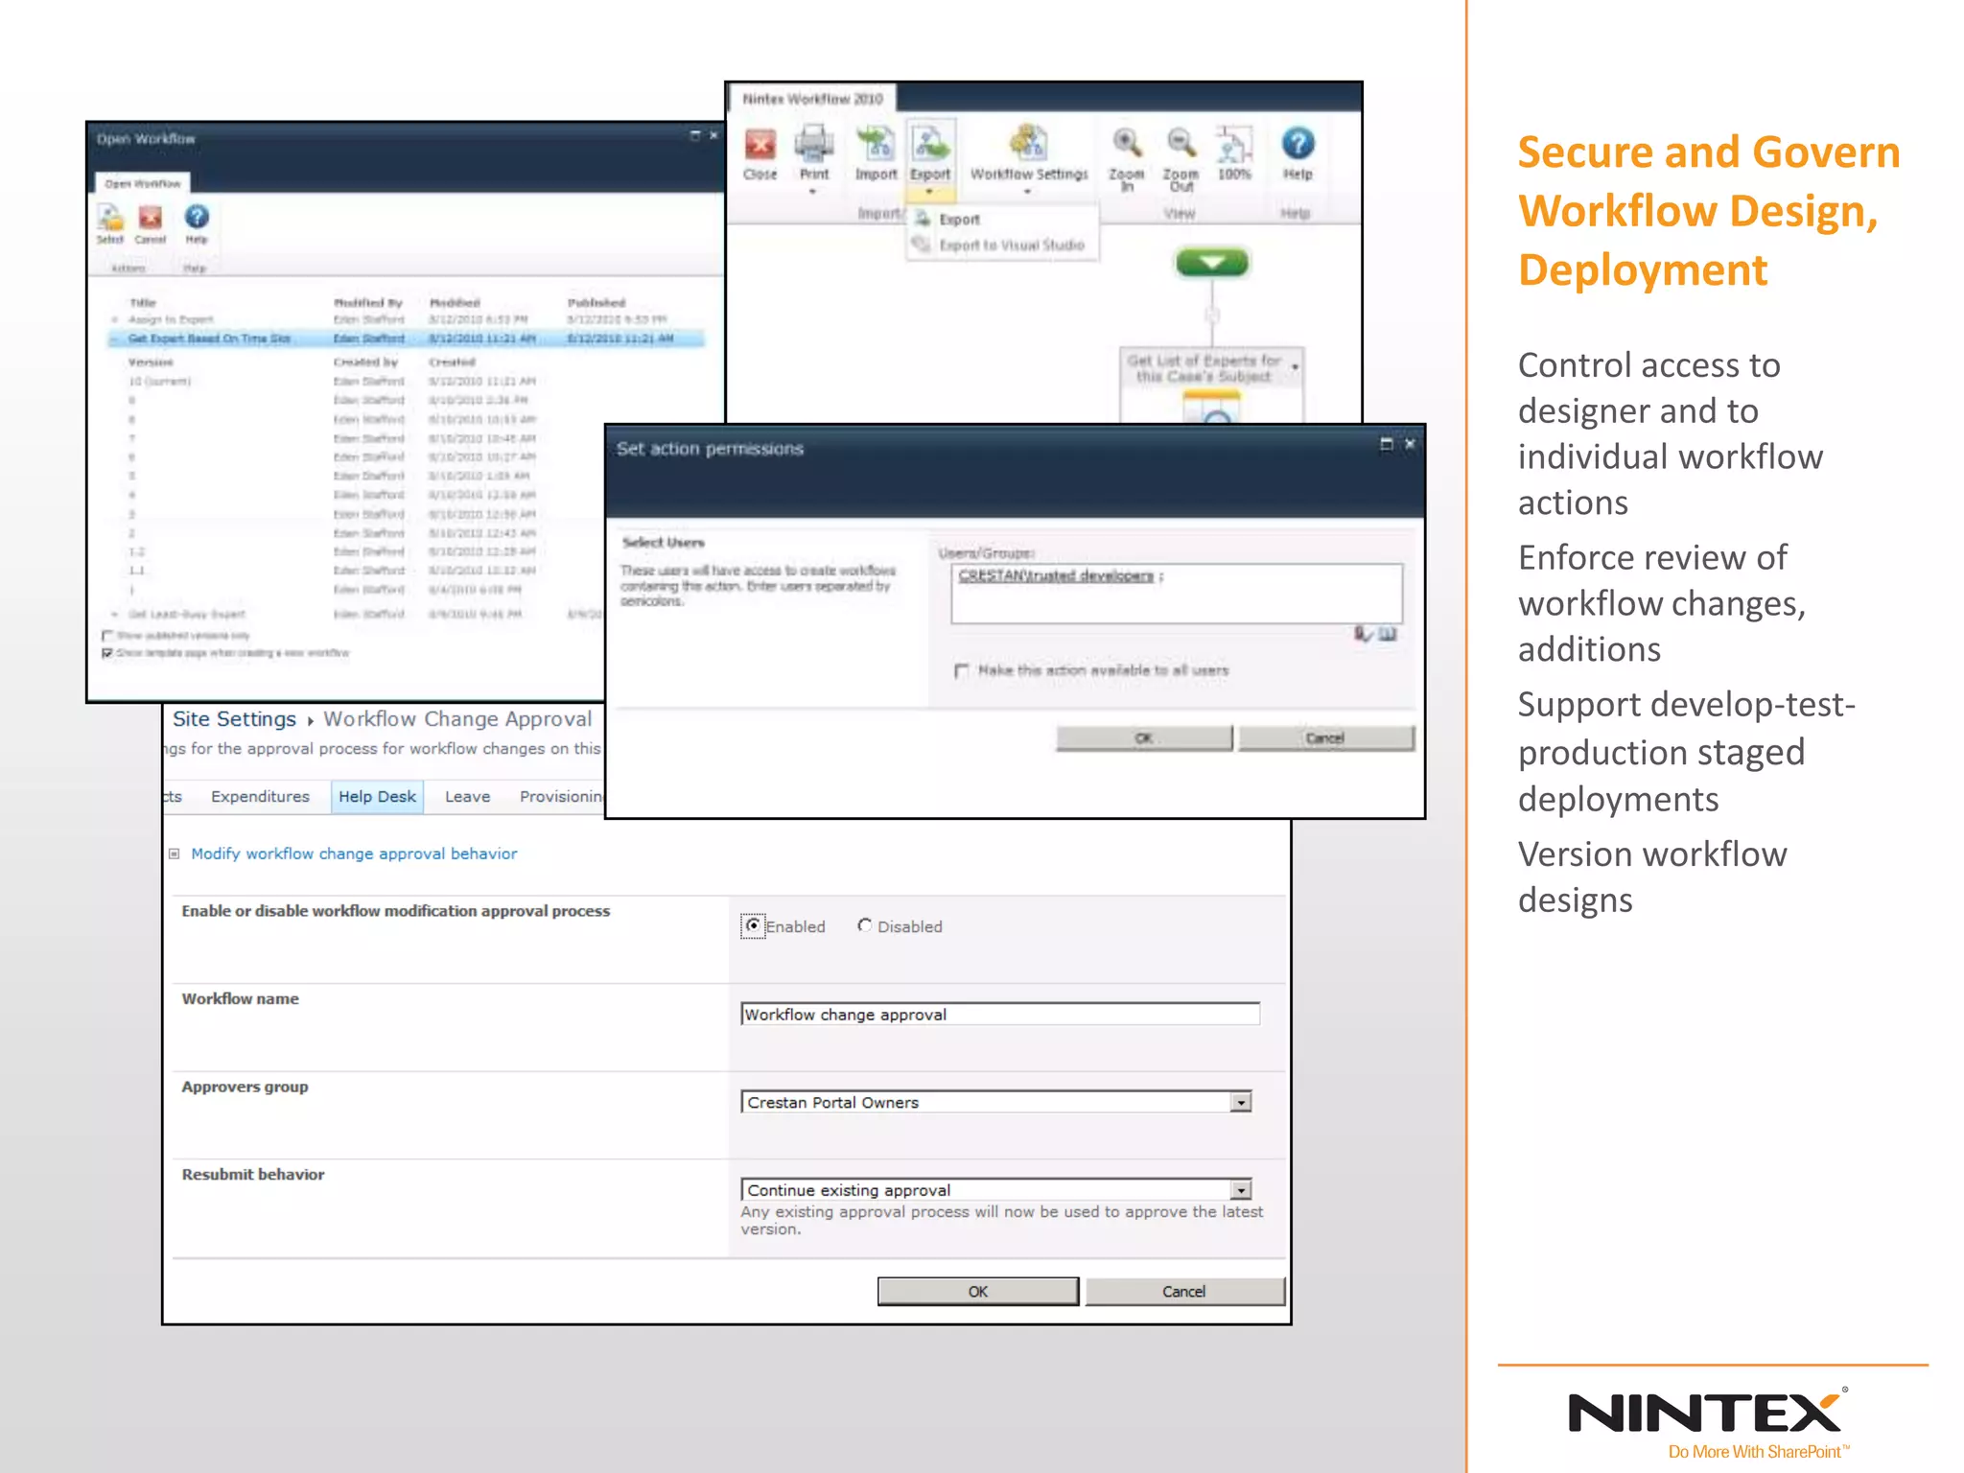This screenshot has height=1473, width=1964.
Task: Click the address book browse icon
Action: (1388, 634)
